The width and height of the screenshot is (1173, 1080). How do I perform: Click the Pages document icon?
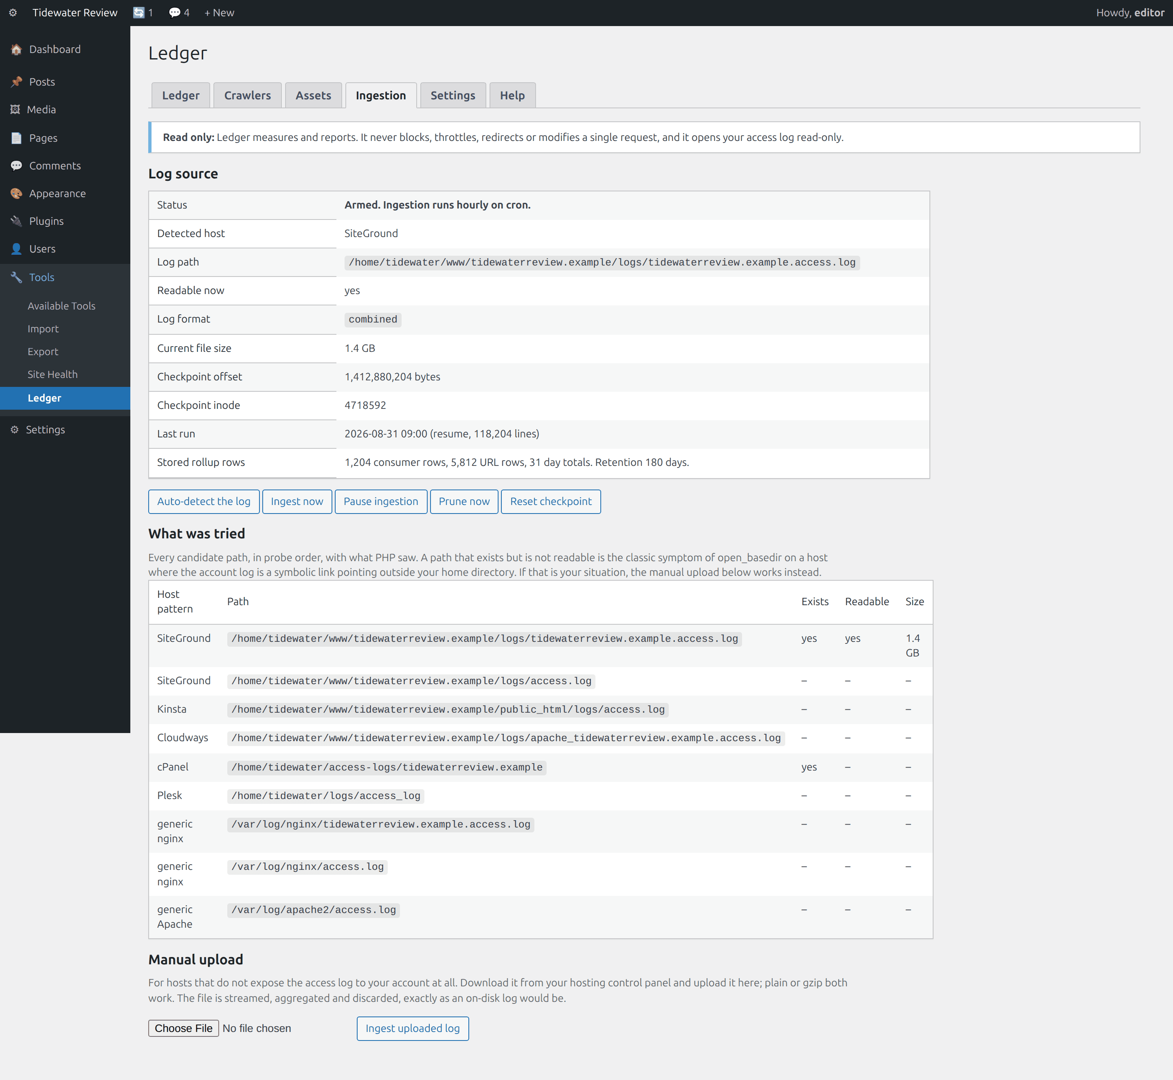[16, 138]
